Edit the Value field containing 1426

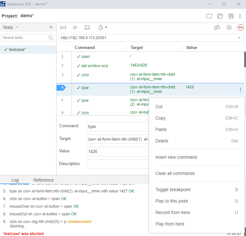tap(117, 152)
